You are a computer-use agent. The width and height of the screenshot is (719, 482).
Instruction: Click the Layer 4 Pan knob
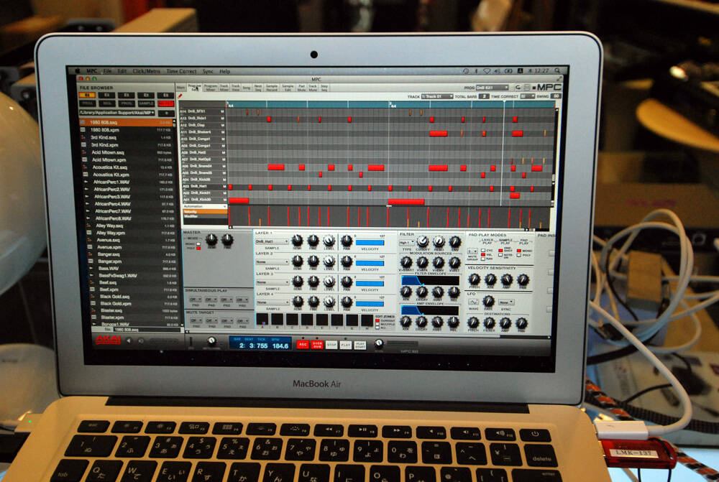(347, 302)
